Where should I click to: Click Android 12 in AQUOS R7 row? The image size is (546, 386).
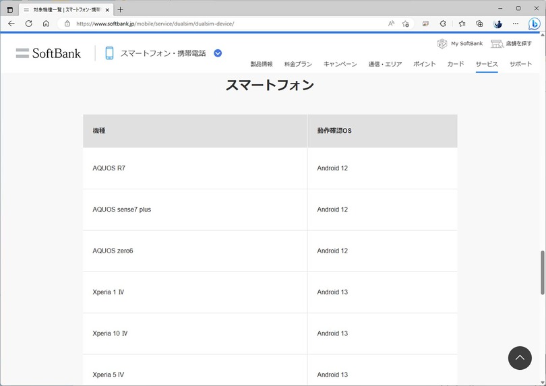click(x=332, y=168)
